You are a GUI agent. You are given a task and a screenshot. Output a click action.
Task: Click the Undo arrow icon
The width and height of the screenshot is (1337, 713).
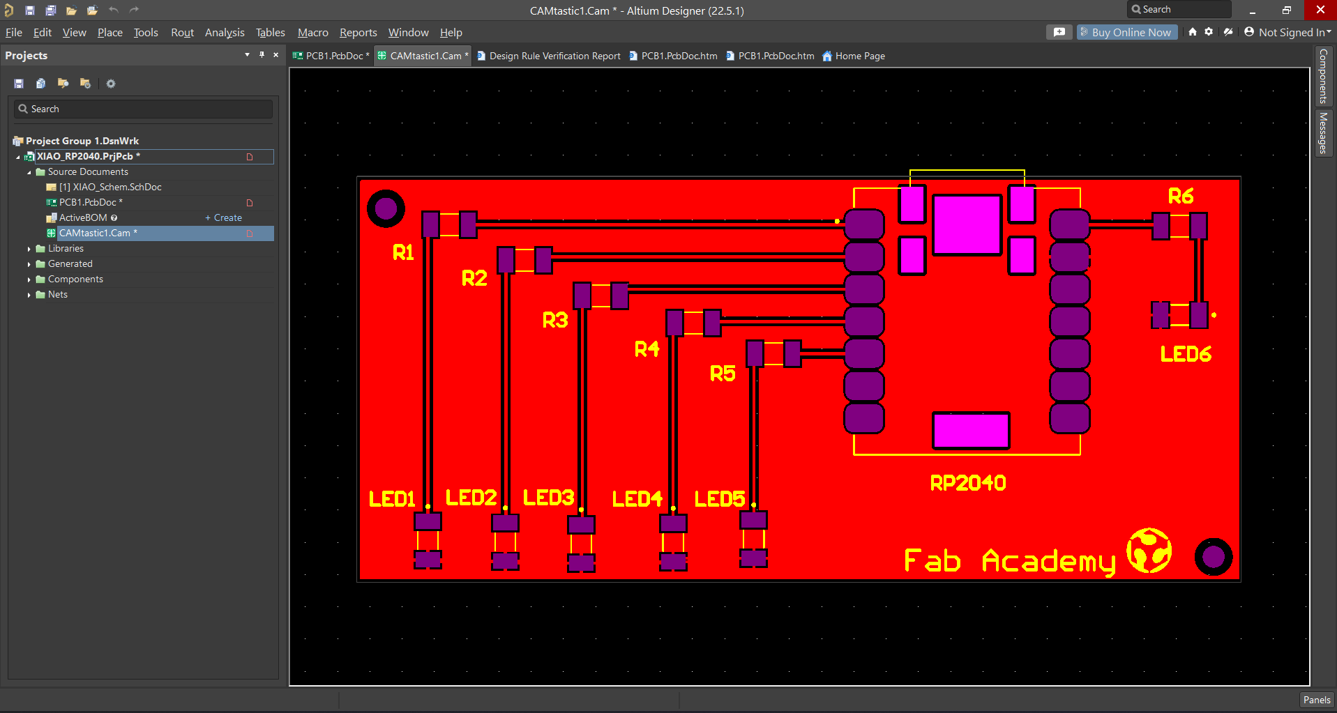tap(114, 10)
